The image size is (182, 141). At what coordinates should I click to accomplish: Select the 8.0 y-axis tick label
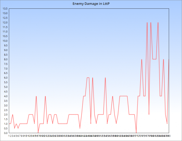5,59
